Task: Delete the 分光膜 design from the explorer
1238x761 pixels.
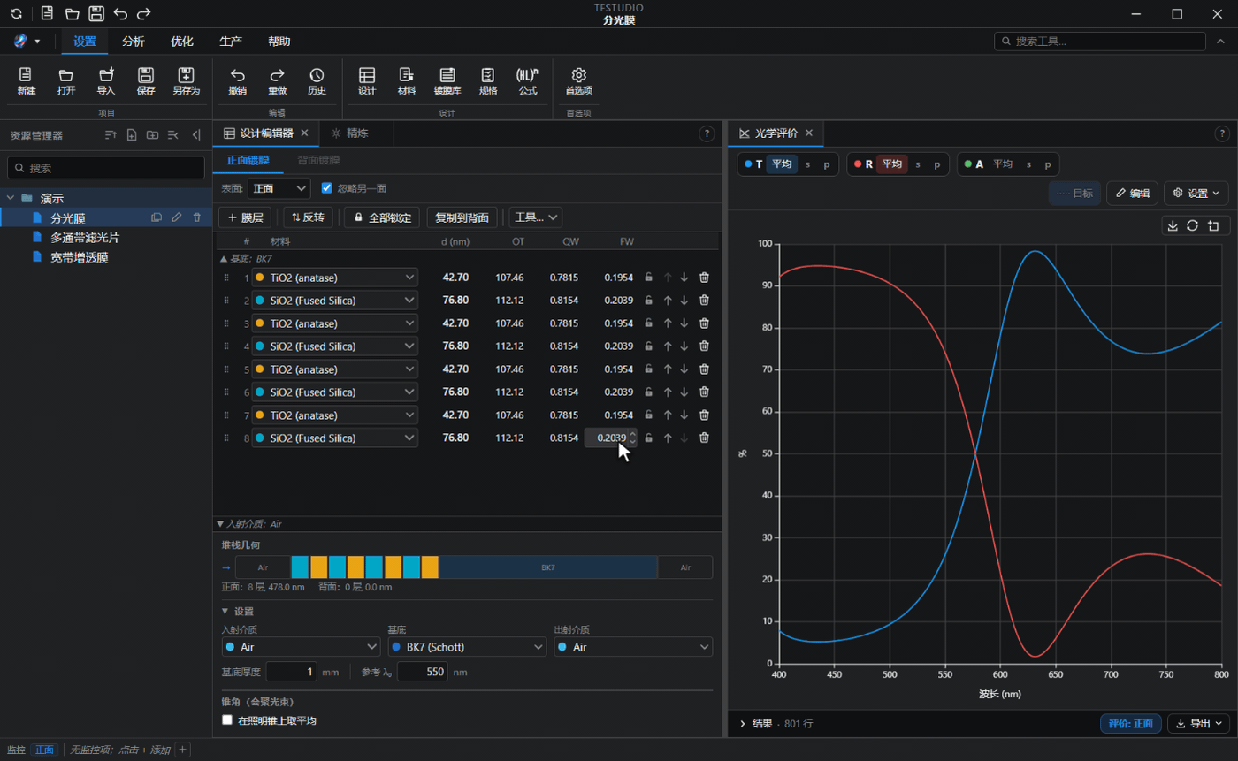Action: tap(197, 217)
